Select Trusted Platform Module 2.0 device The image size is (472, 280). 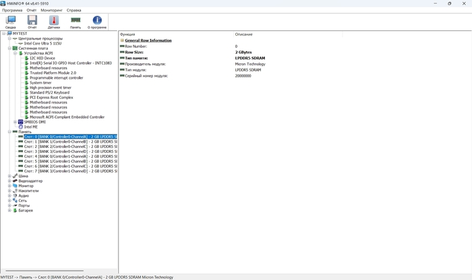coord(53,73)
